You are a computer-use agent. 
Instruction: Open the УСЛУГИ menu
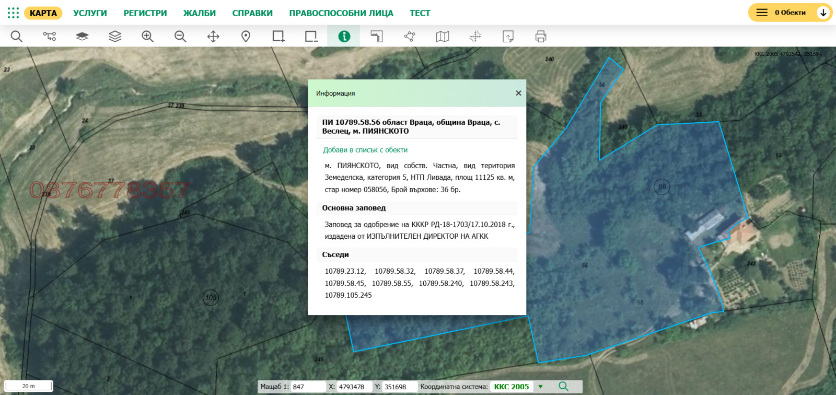pos(90,13)
